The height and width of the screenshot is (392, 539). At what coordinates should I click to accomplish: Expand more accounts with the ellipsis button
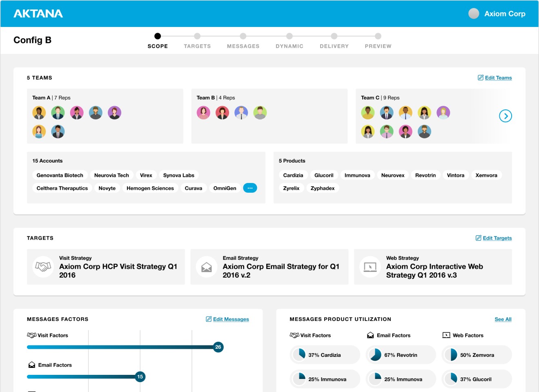(250, 188)
